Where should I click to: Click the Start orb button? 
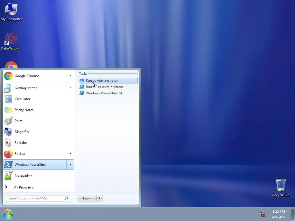click(x=8, y=214)
